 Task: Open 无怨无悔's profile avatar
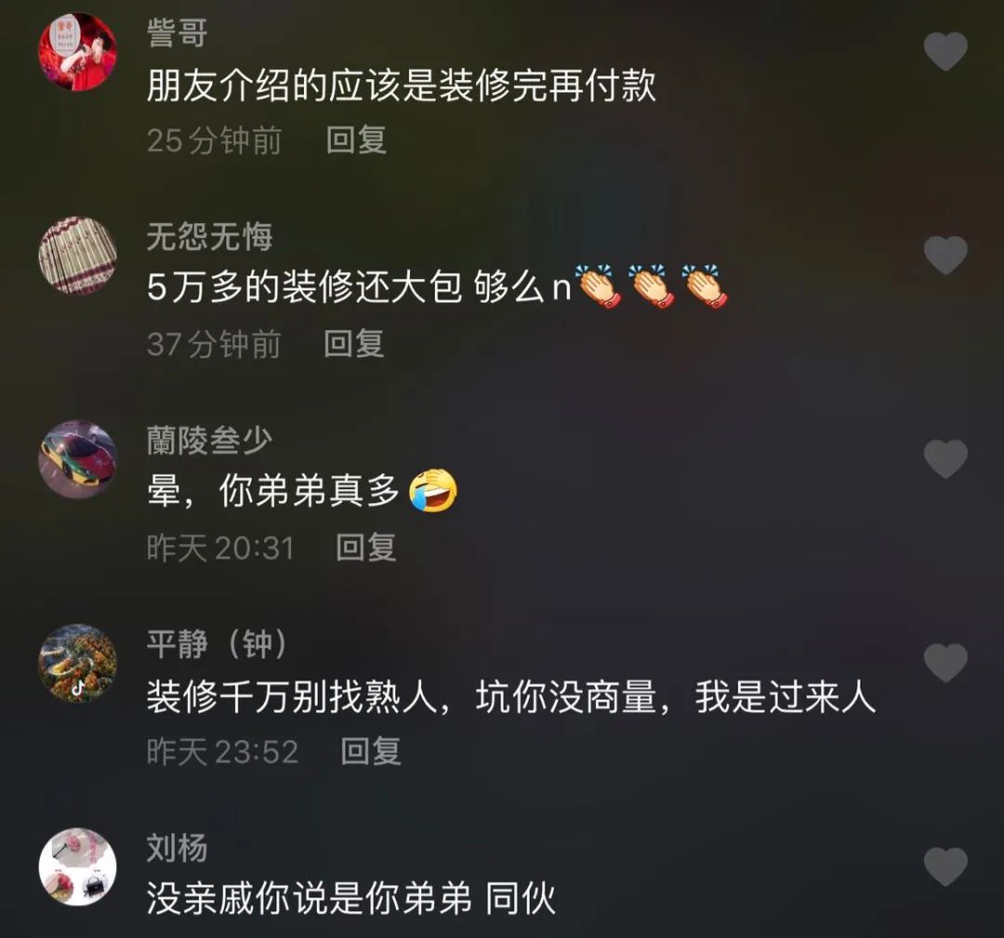[77, 256]
